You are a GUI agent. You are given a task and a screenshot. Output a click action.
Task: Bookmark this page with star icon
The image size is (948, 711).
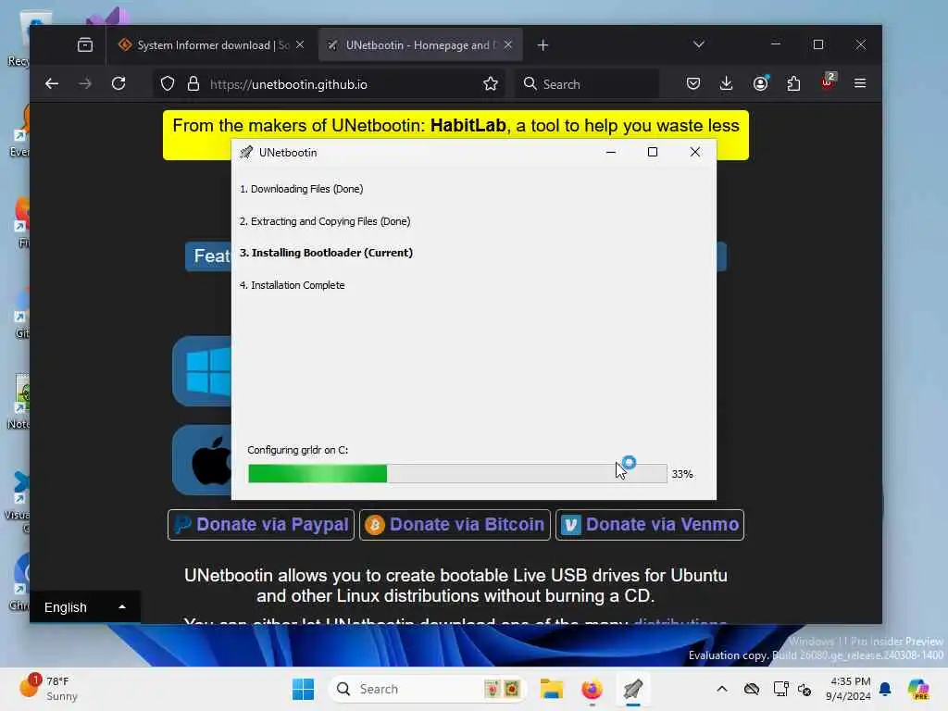pos(491,84)
